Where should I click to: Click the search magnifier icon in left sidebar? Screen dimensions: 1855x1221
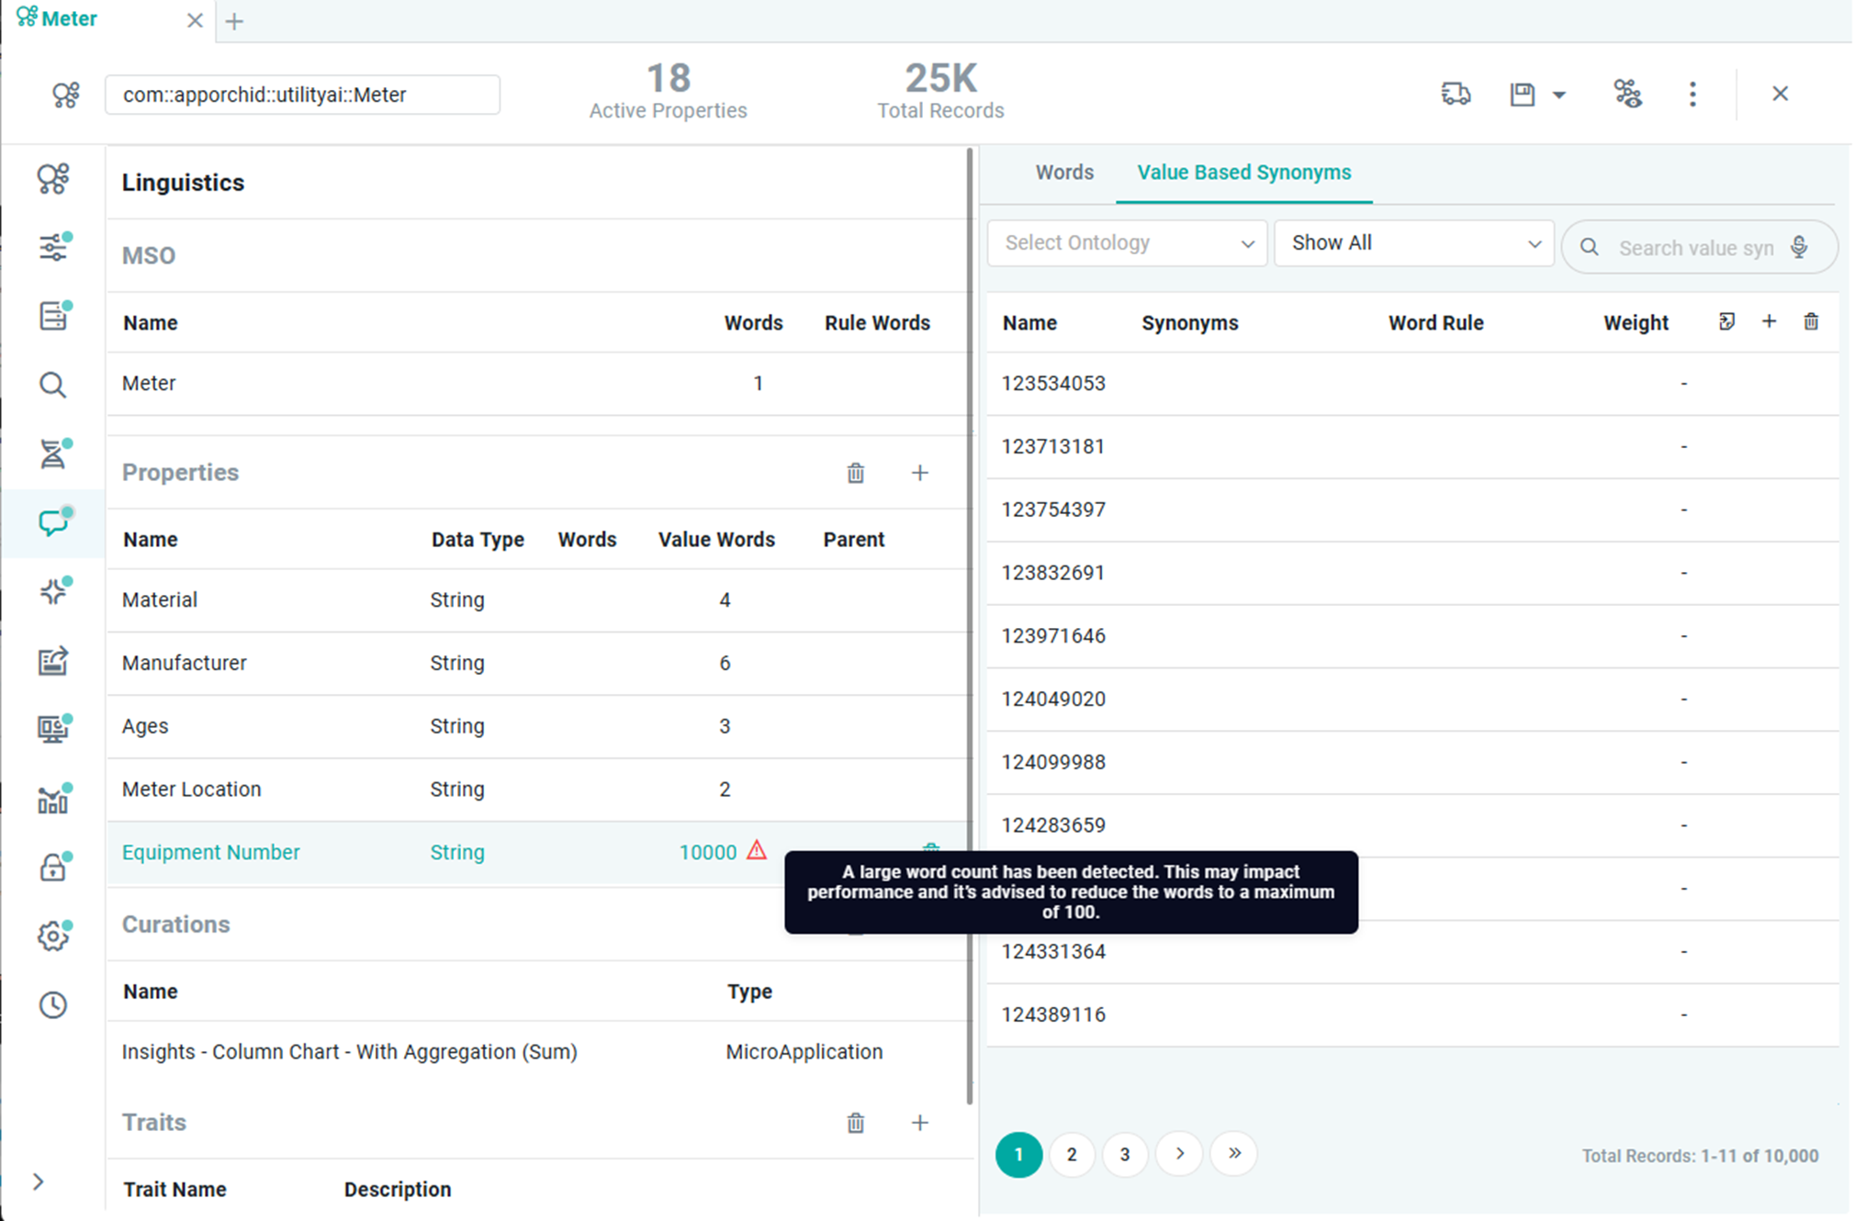click(x=52, y=385)
